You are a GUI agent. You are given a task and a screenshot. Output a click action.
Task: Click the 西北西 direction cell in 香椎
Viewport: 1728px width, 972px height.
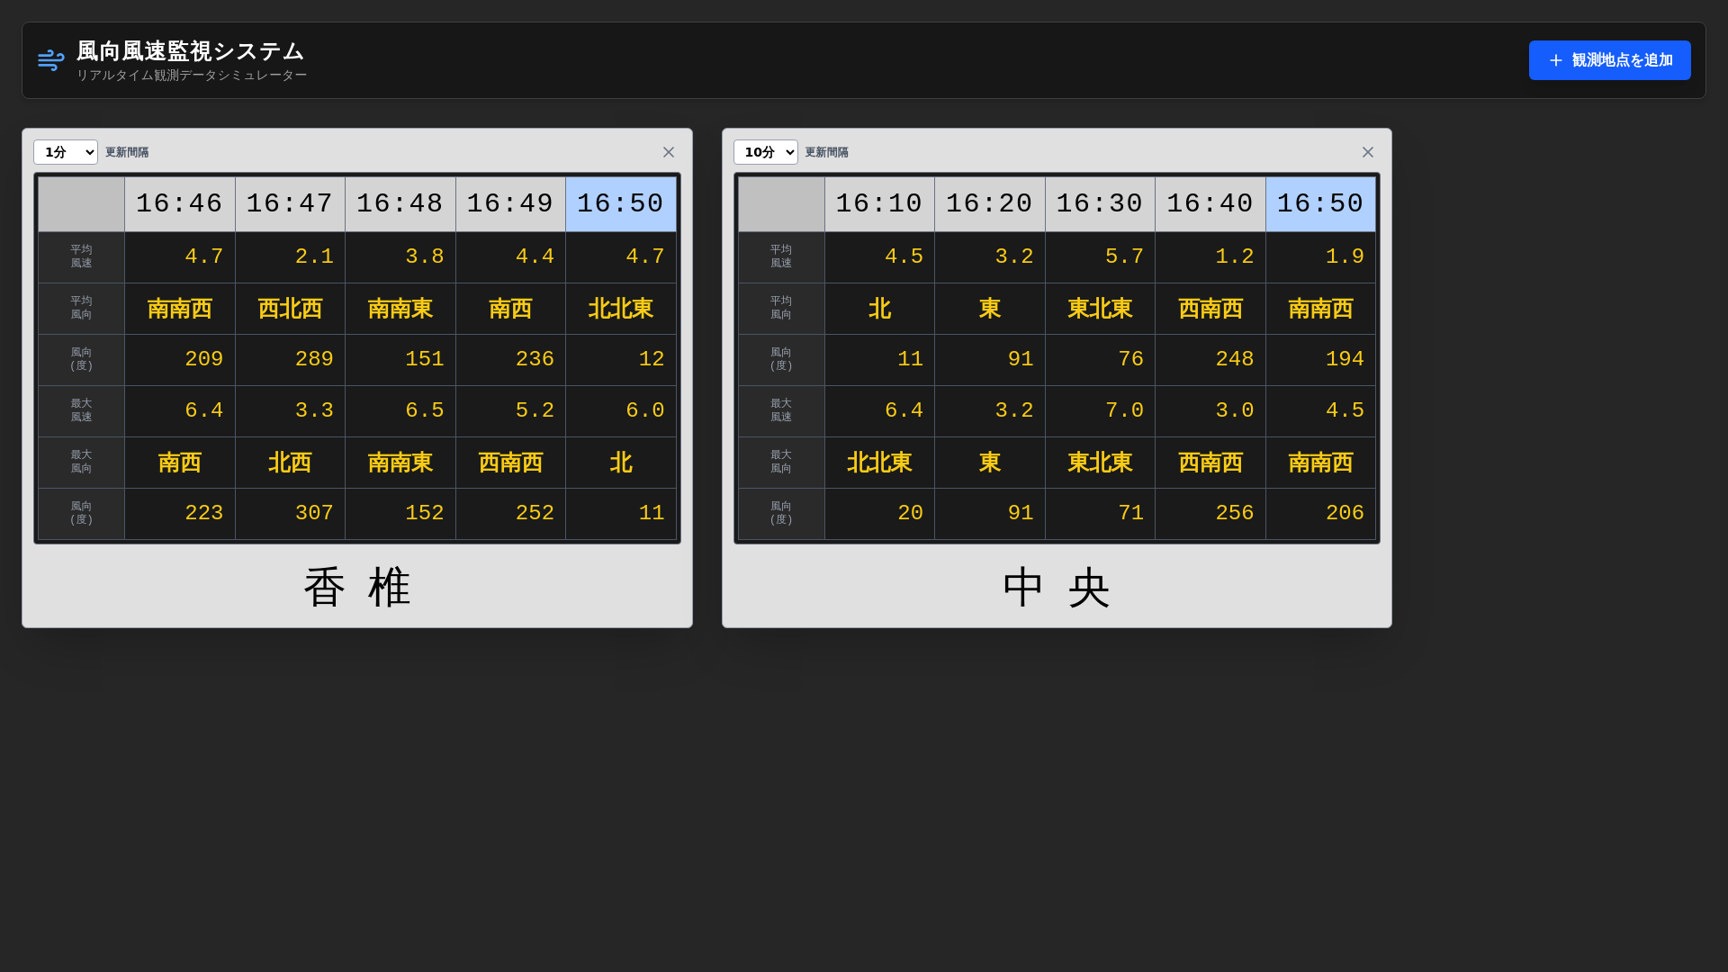(x=290, y=309)
